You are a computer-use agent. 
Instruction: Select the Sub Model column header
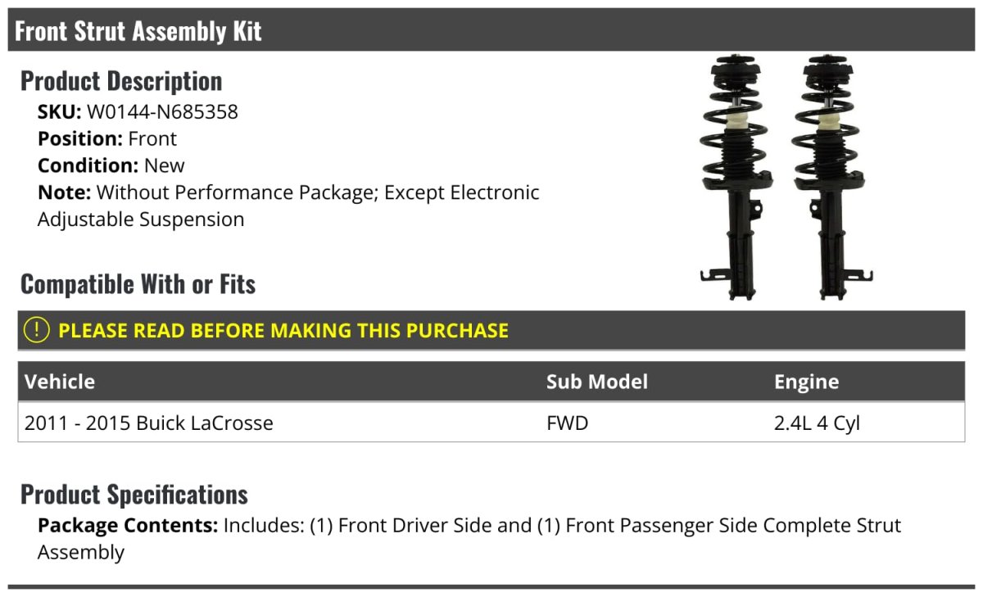tap(596, 382)
